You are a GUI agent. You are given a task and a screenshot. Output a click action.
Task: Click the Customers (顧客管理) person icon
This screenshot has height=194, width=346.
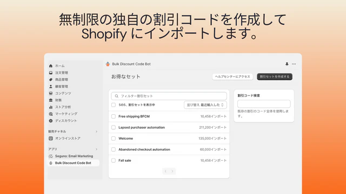click(51, 86)
